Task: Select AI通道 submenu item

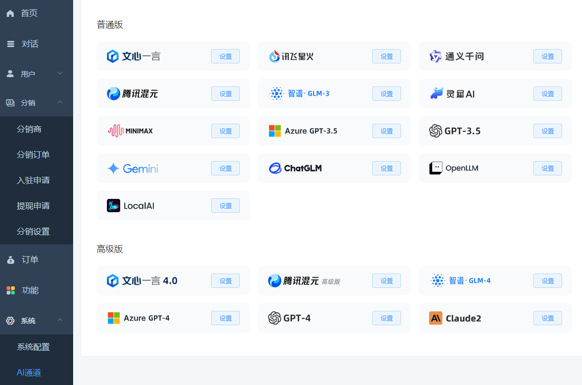Action: point(36,372)
